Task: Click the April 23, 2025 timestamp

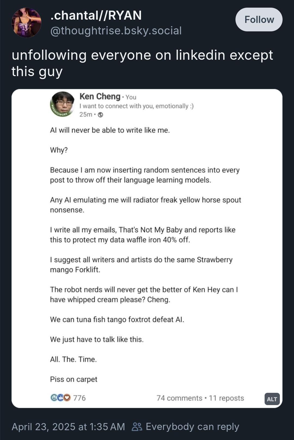Action: [x=68, y=427]
